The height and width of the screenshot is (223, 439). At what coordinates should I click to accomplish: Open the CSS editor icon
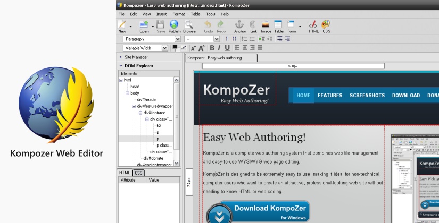point(326,26)
